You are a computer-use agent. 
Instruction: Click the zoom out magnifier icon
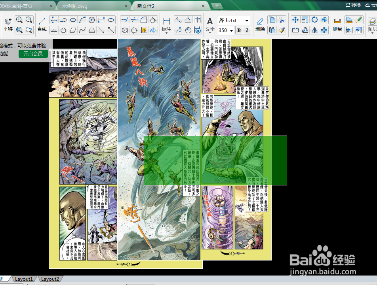(x=29, y=20)
